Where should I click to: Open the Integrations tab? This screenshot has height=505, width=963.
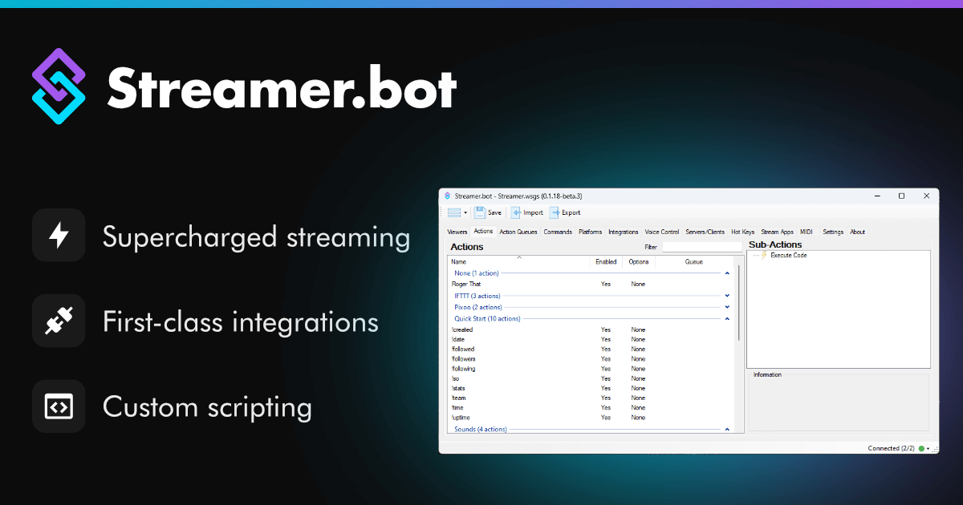point(624,231)
